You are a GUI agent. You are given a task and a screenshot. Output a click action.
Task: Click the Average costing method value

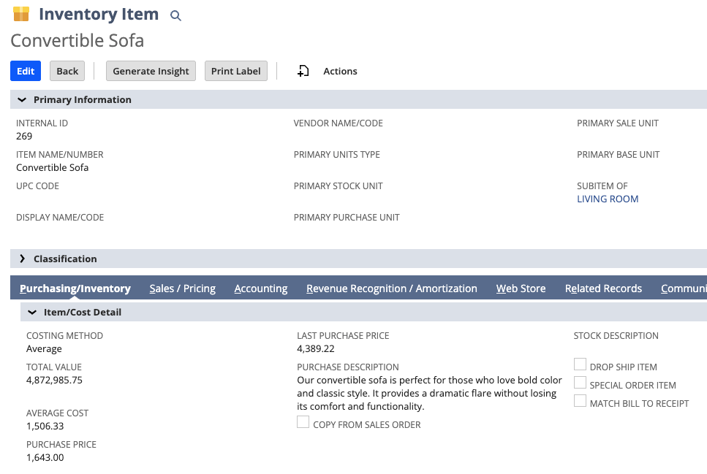(44, 348)
